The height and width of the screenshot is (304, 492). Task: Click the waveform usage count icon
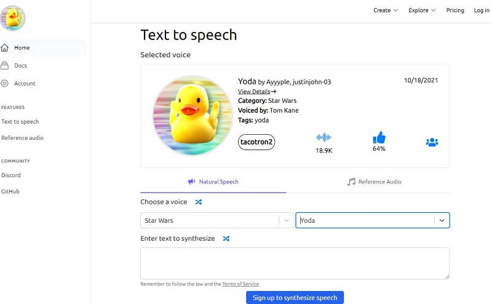(x=323, y=138)
